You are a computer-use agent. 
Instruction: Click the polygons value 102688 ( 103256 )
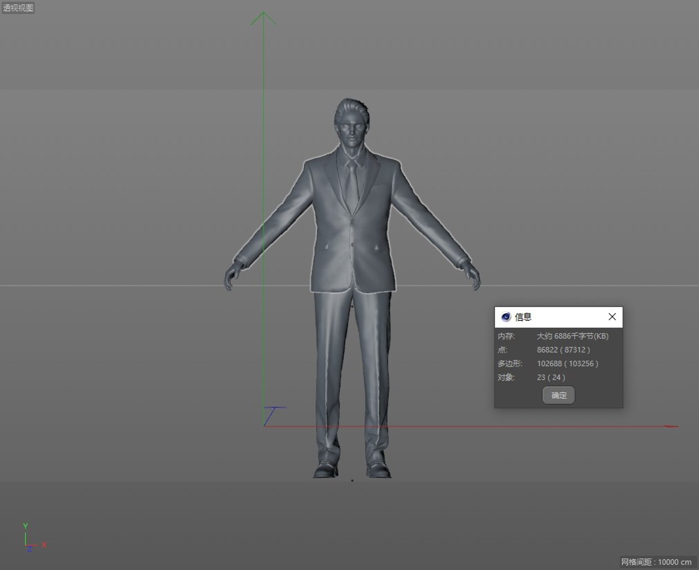pos(567,364)
